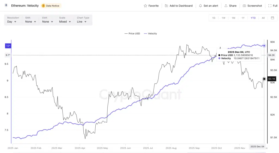279x153 pixels.
Task: Toggle the Velocity legend series
Action: pyautogui.click(x=150, y=33)
